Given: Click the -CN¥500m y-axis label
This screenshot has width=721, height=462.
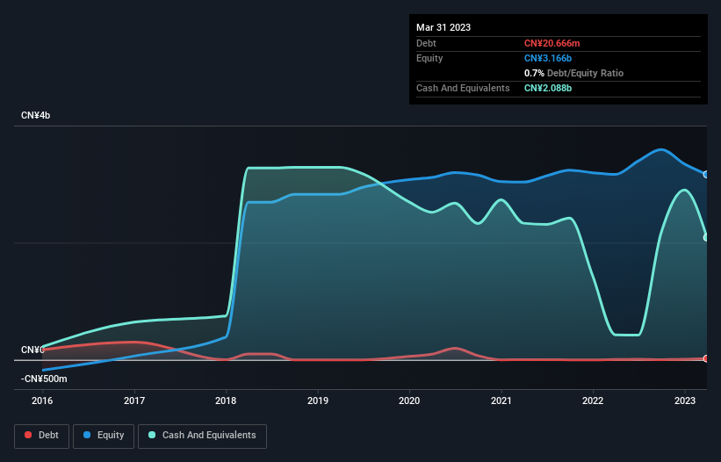Looking at the screenshot, I should coord(44,379).
